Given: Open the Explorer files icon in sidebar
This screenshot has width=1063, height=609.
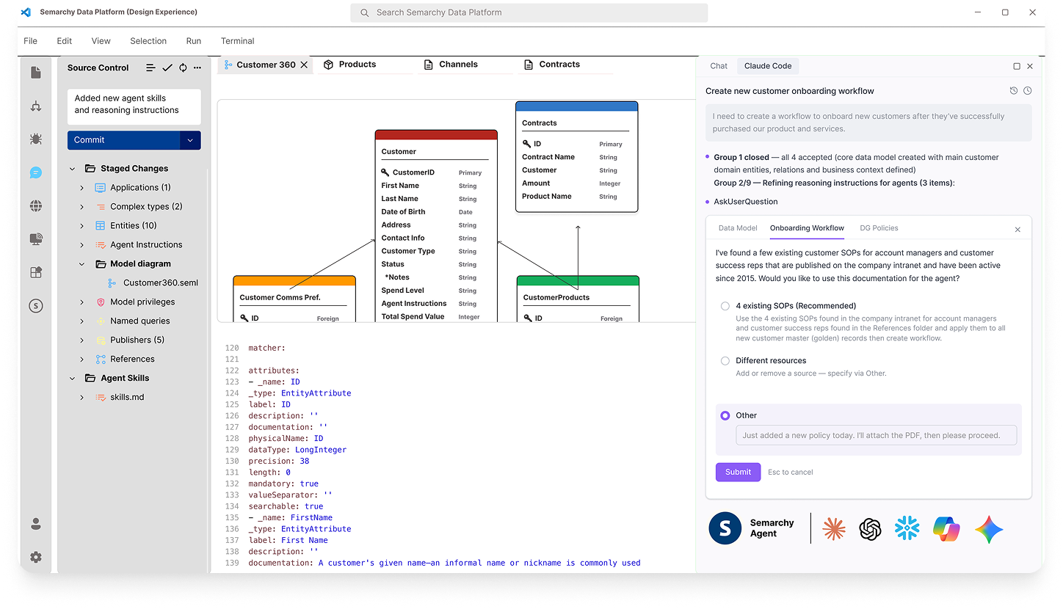Looking at the screenshot, I should point(36,73).
